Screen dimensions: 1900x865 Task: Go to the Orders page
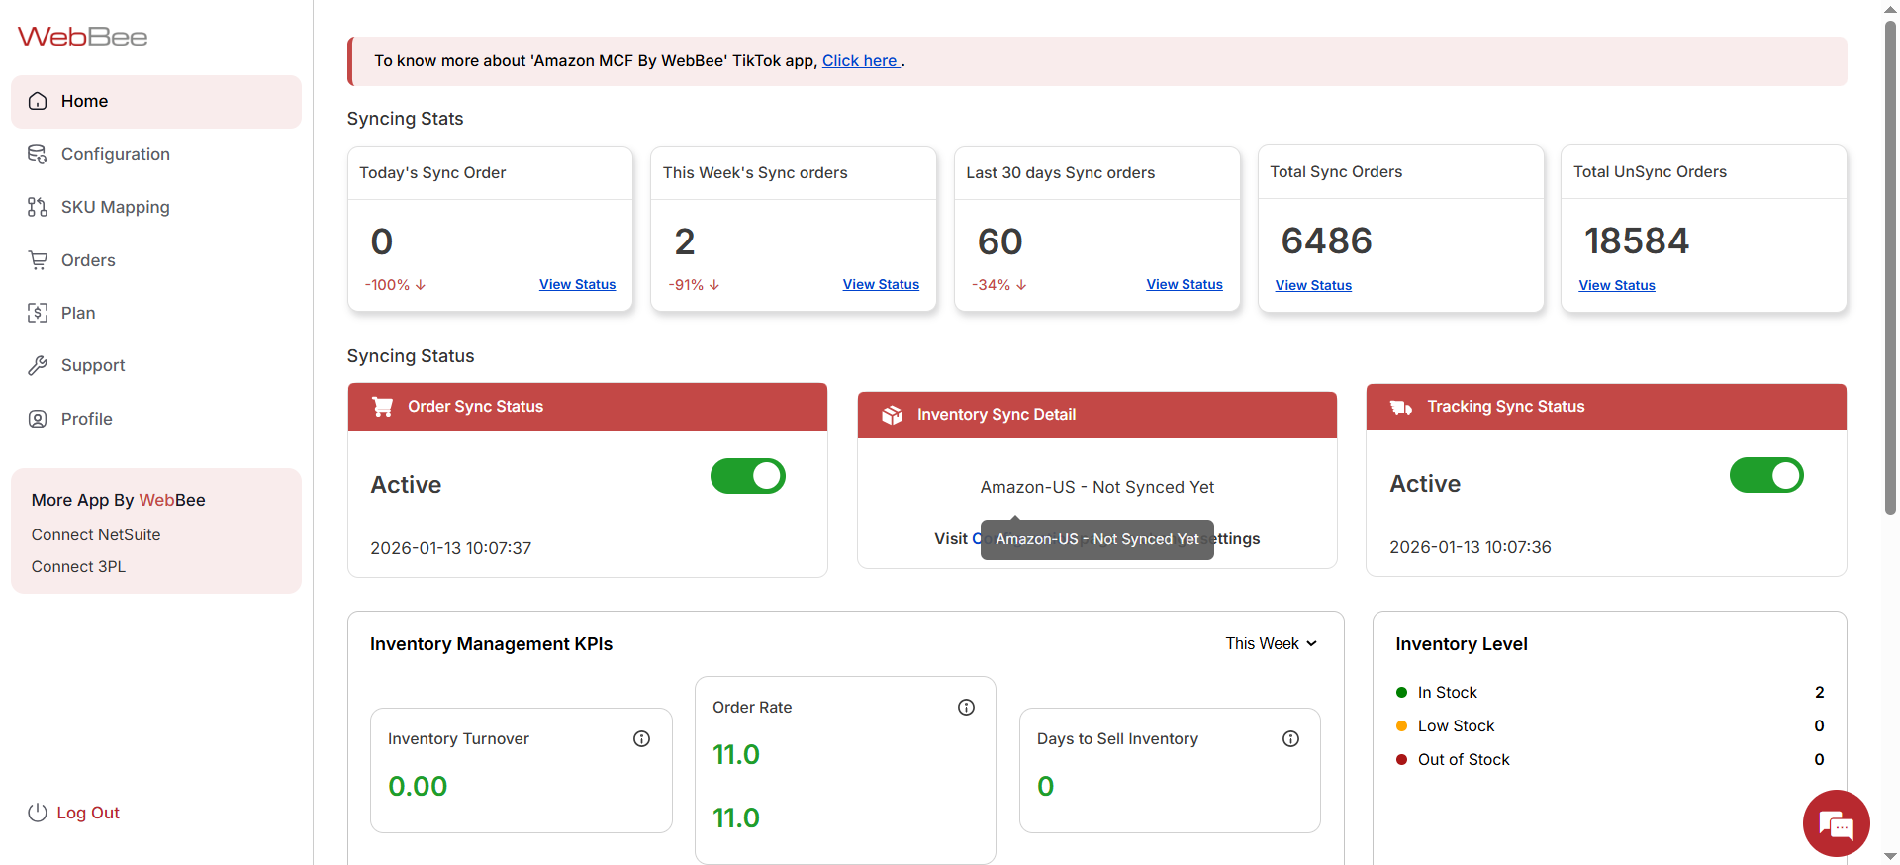(88, 260)
